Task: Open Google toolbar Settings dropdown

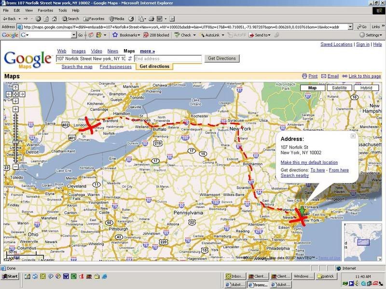Action: pyautogui.click(x=371, y=35)
